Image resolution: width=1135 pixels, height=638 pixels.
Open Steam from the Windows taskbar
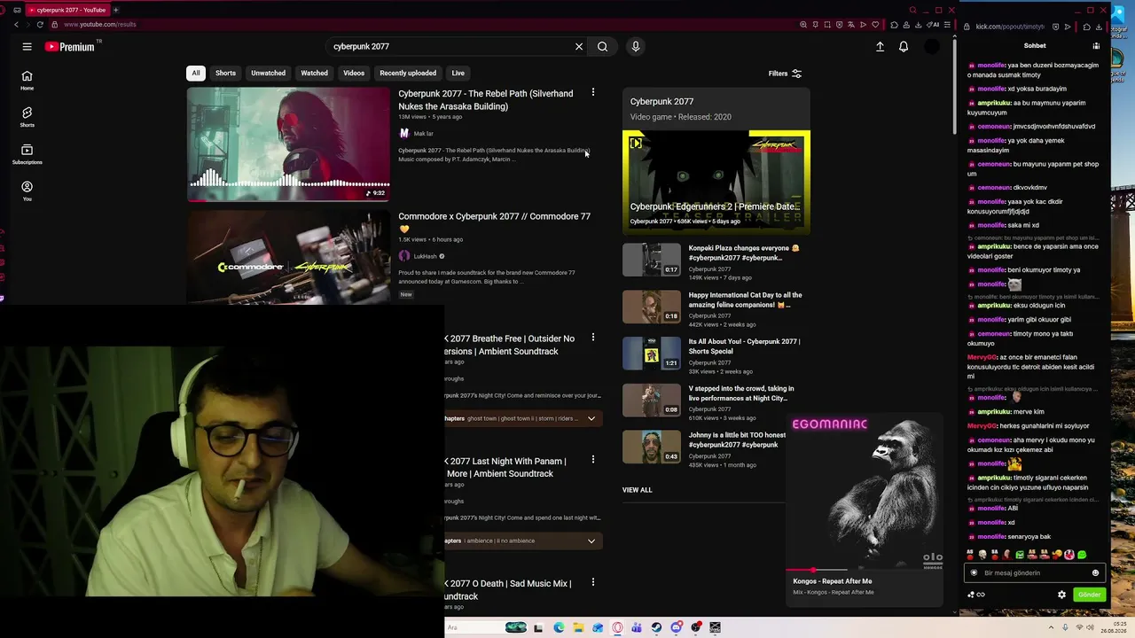click(656, 627)
